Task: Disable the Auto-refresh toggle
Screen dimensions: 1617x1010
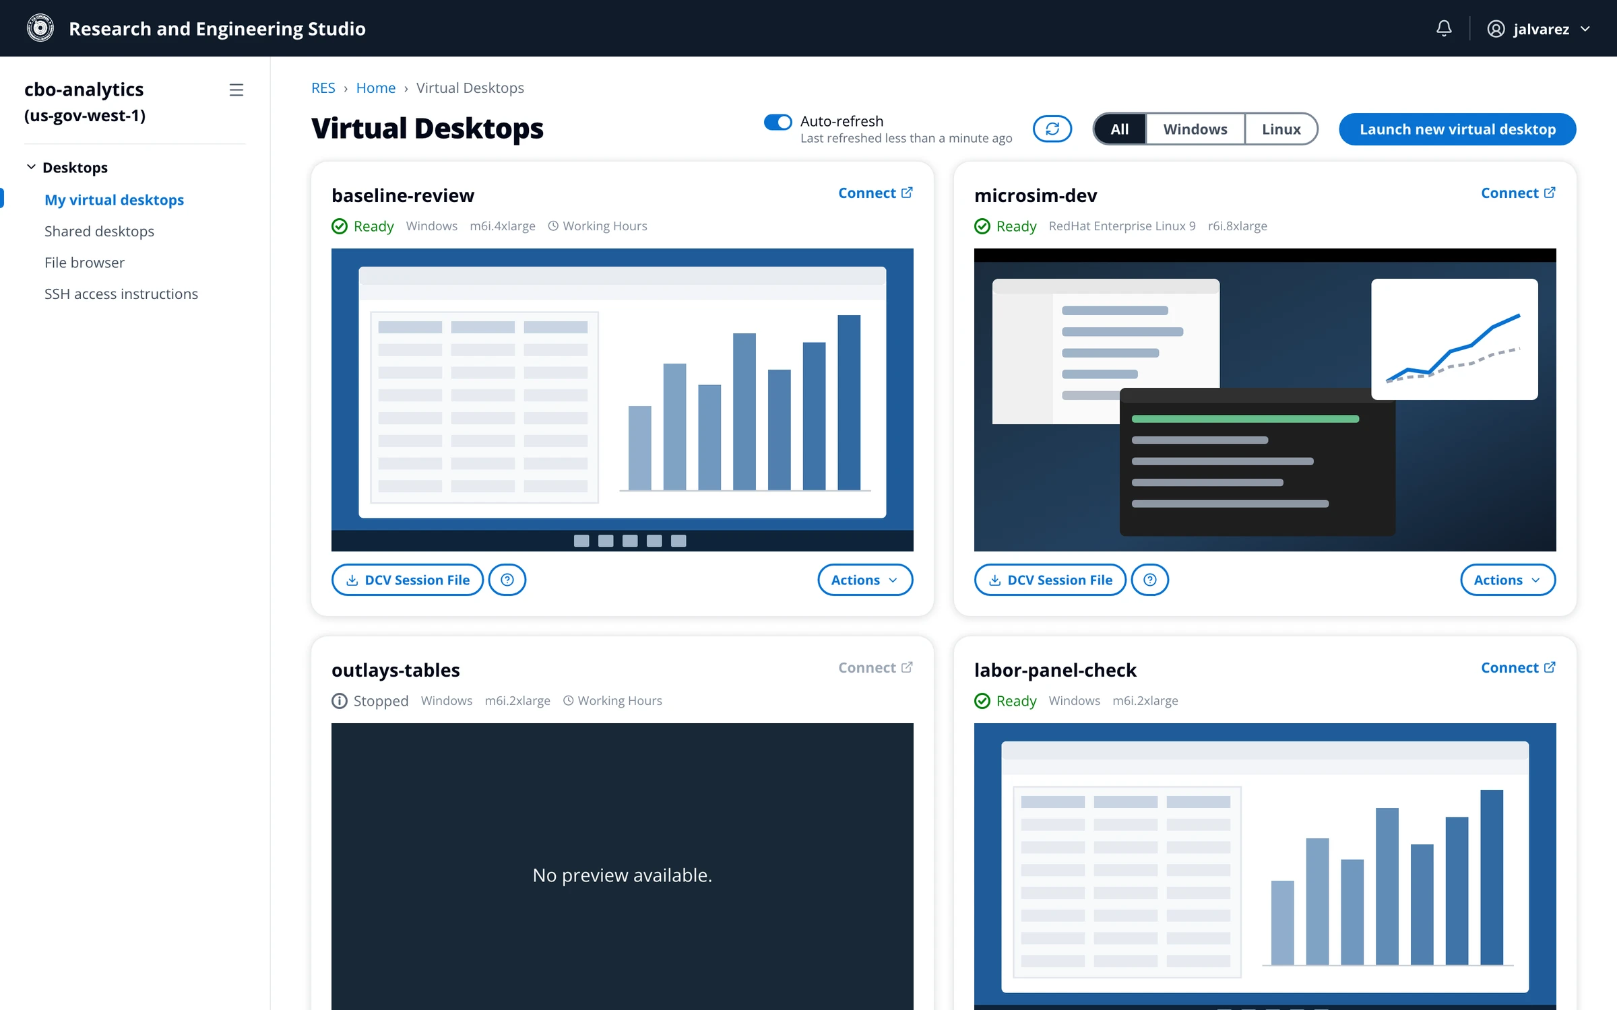Action: 778,122
